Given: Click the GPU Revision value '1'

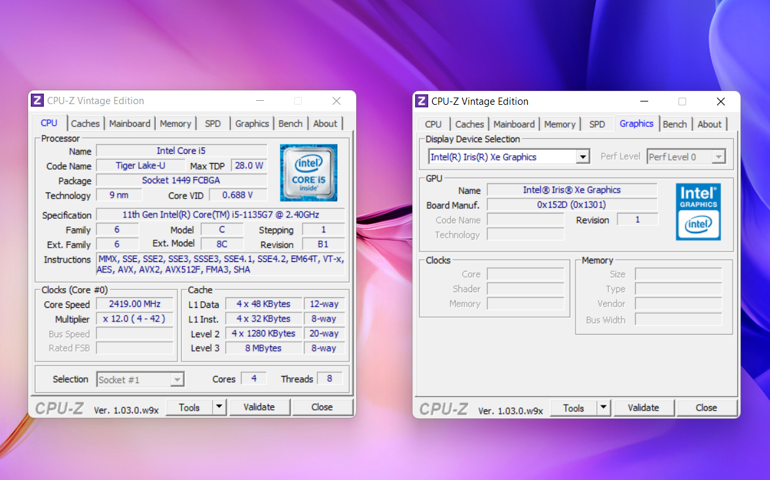Looking at the screenshot, I should pyautogui.click(x=638, y=219).
